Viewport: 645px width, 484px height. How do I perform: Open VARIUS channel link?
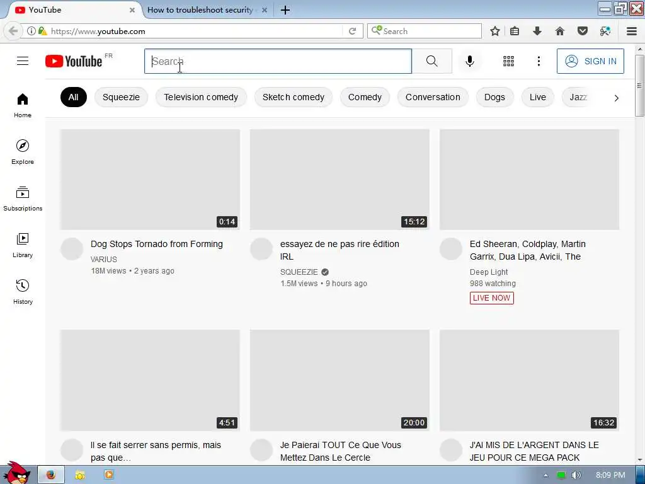click(x=104, y=259)
